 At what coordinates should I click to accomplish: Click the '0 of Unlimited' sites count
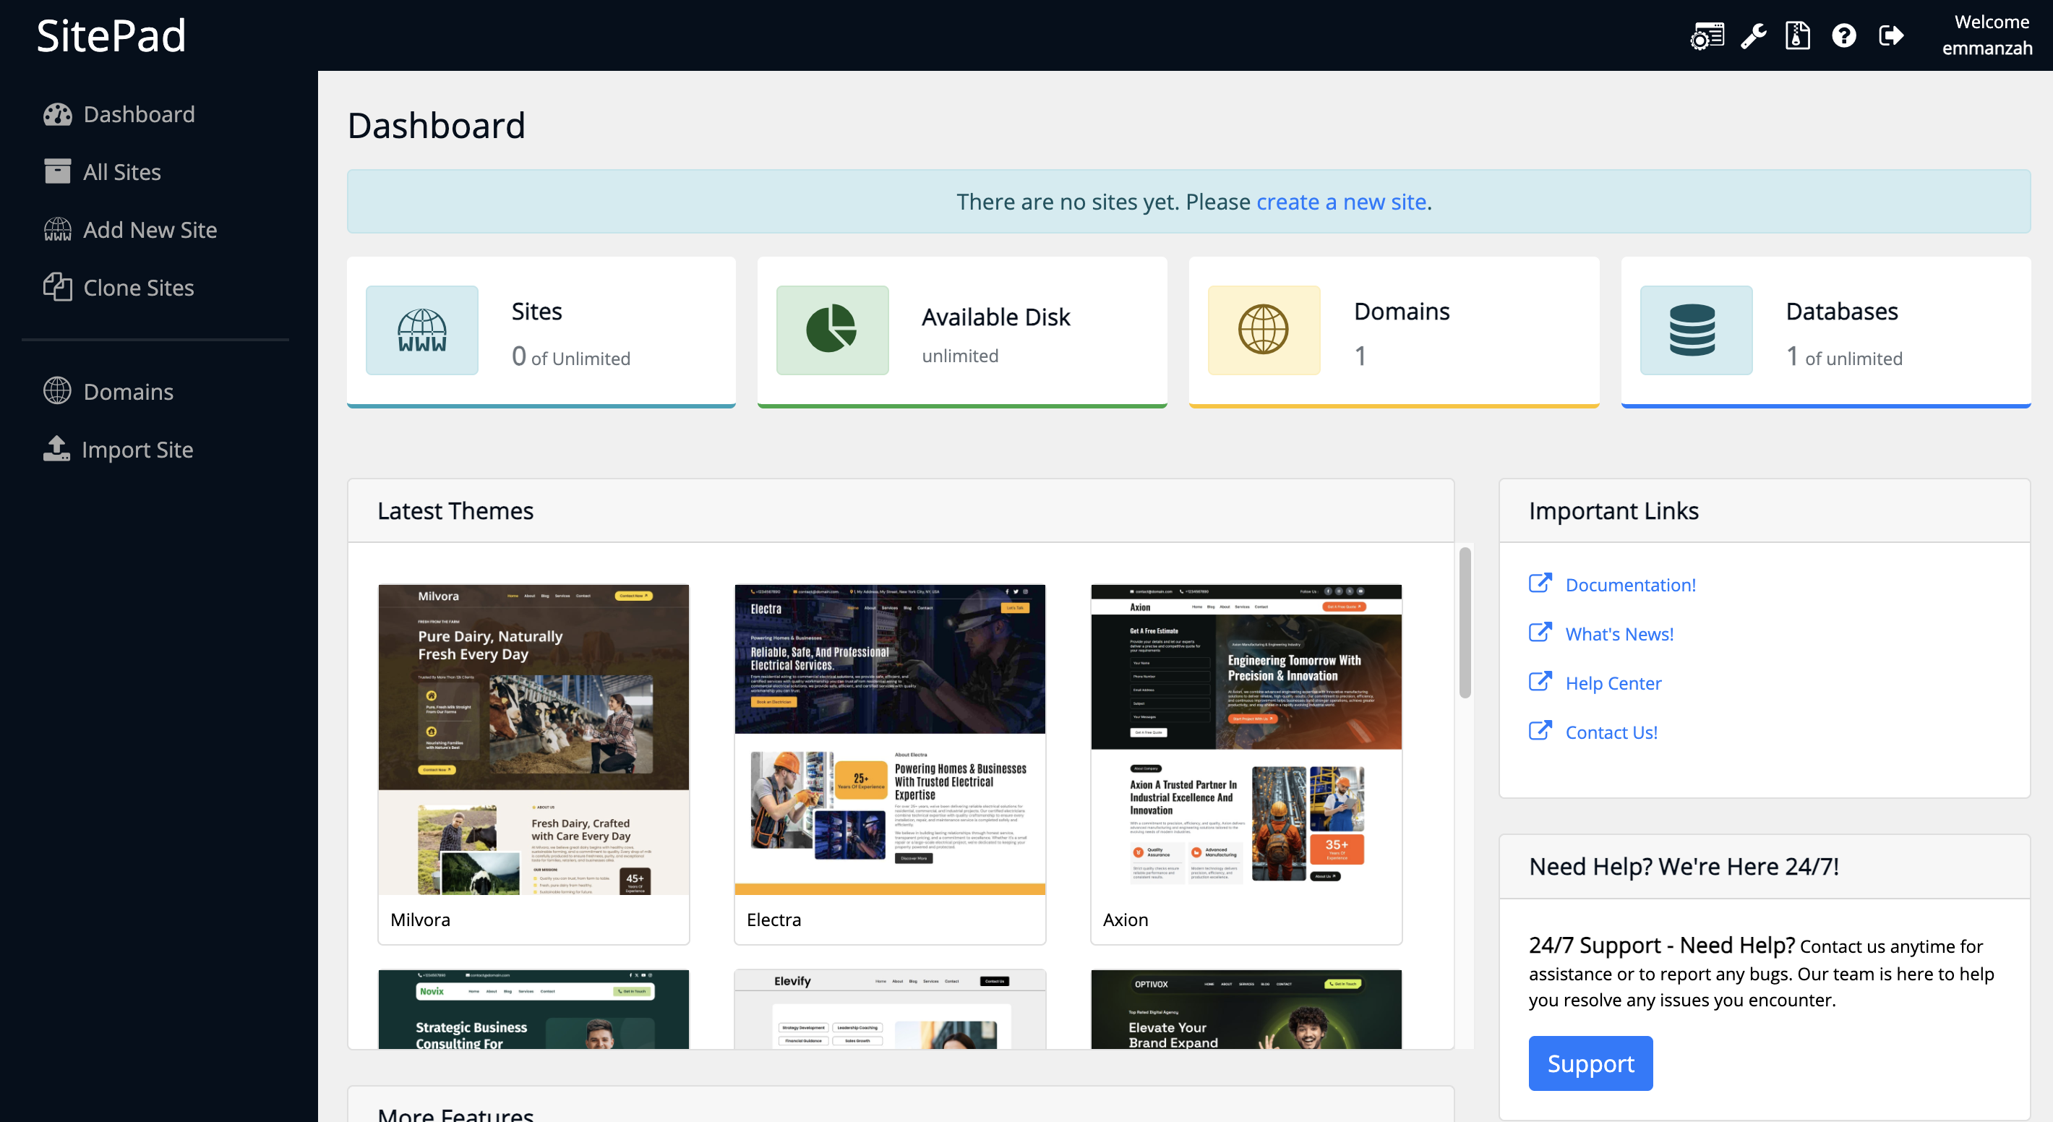[x=570, y=356]
